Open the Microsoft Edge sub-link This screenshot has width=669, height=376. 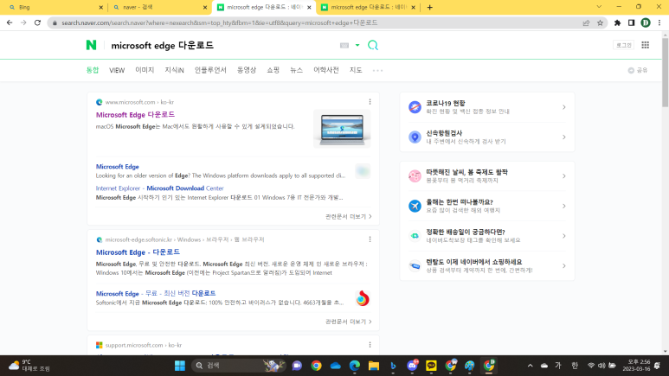coord(118,167)
